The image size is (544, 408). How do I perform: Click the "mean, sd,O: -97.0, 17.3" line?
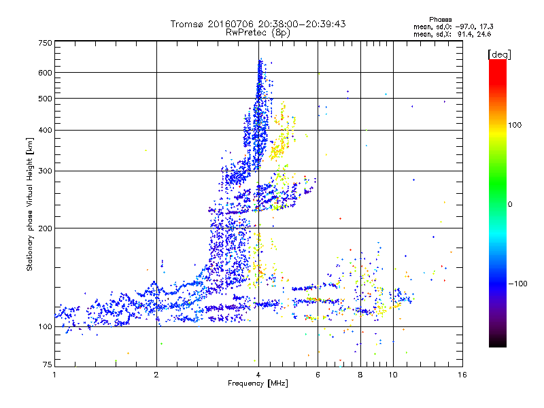click(453, 27)
